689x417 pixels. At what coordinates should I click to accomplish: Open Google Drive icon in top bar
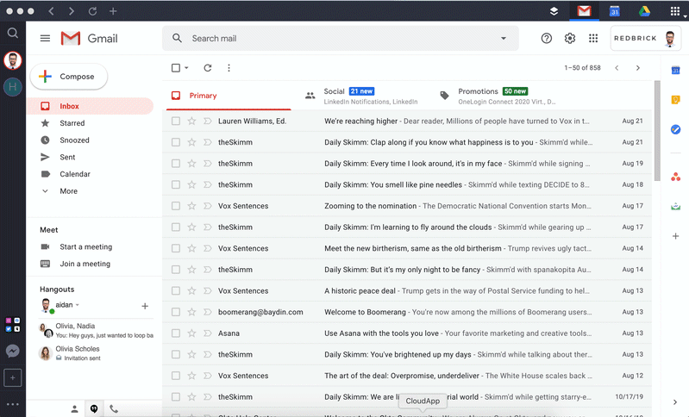644,11
